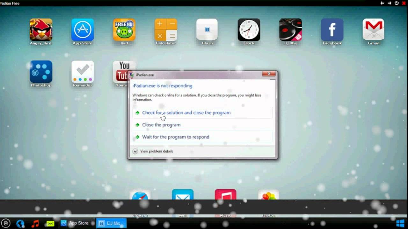Image resolution: width=408 pixels, height=229 pixels.
Task: Close the iPadian.exe not responding dialog
Action: point(269,74)
